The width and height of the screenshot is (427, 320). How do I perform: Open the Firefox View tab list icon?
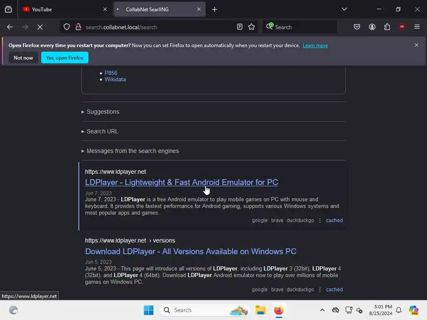coord(8,10)
